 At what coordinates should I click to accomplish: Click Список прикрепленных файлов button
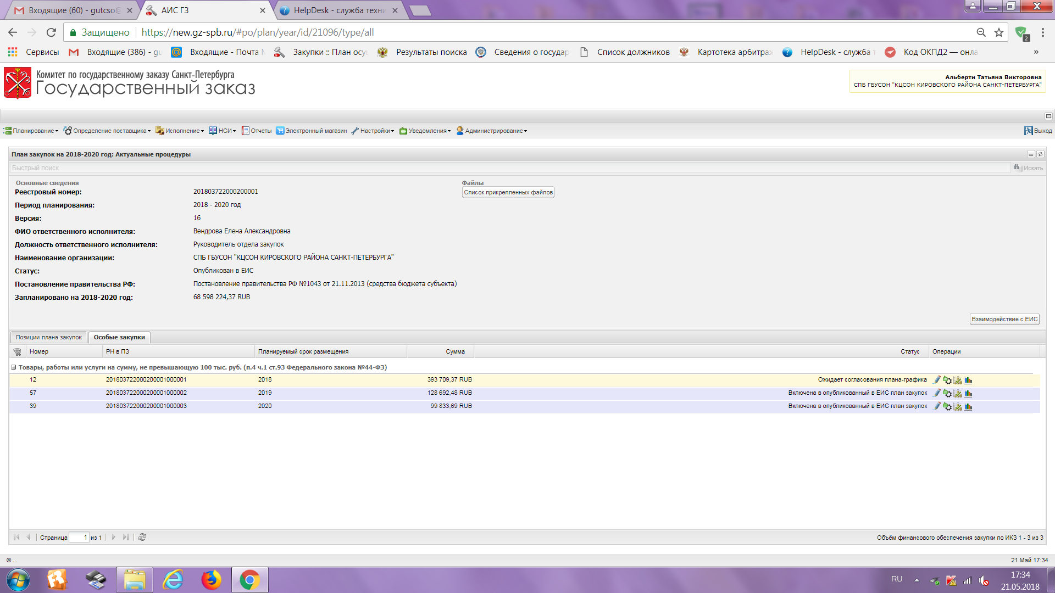coord(508,192)
